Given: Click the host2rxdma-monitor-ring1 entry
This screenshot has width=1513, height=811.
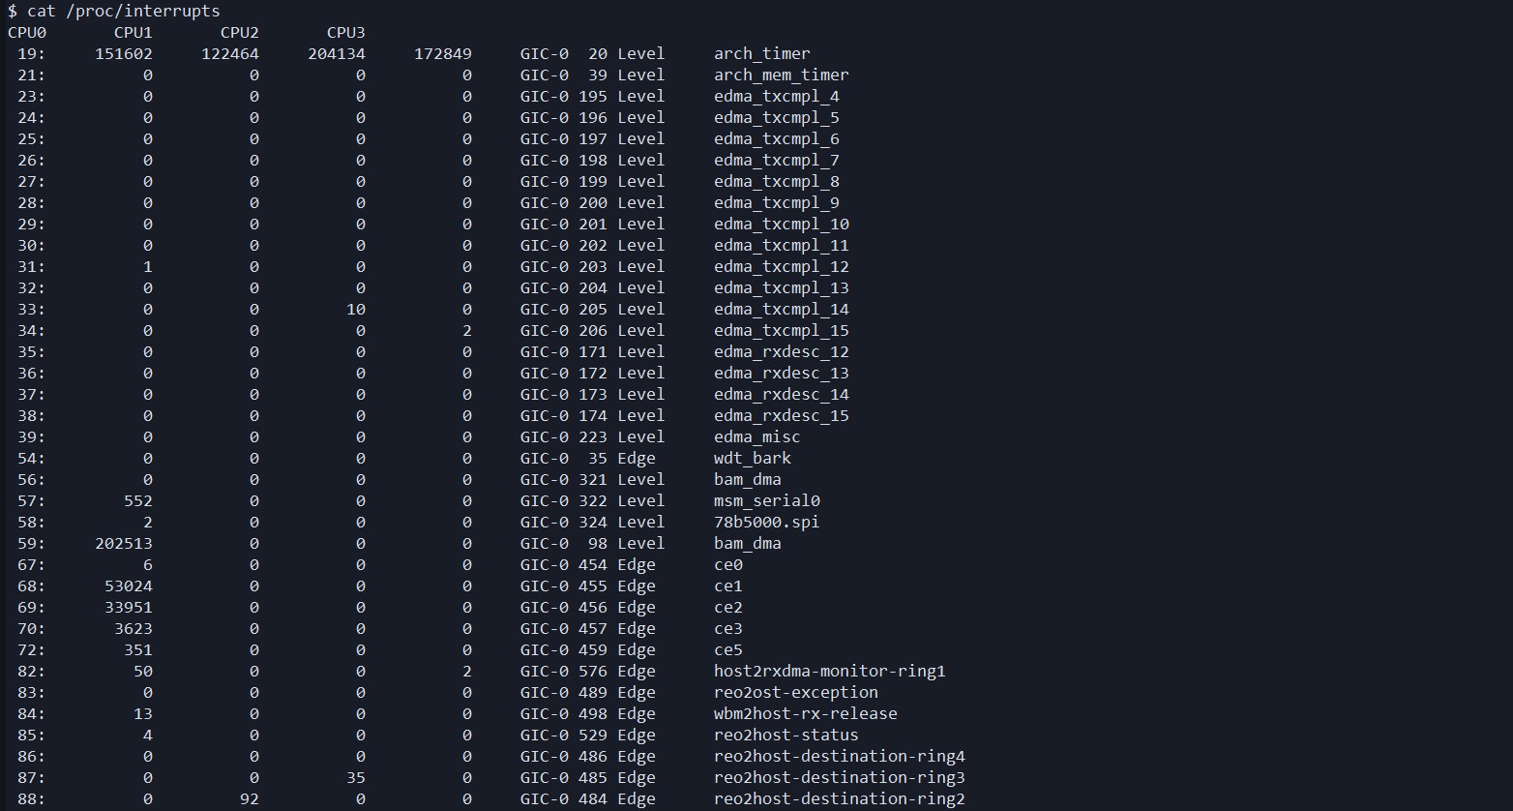Looking at the screenshot, I should click(830, 672).
